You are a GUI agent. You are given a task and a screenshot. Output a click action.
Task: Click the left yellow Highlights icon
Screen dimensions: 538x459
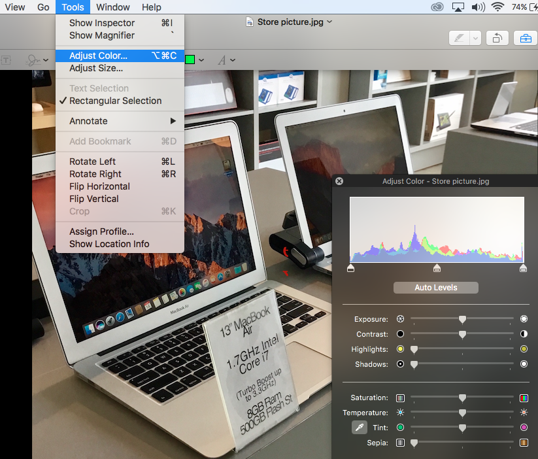[400, 349]
